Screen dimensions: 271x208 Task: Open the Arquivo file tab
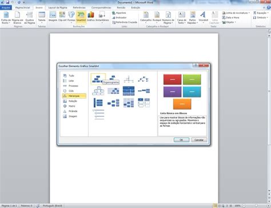point(6,7)
